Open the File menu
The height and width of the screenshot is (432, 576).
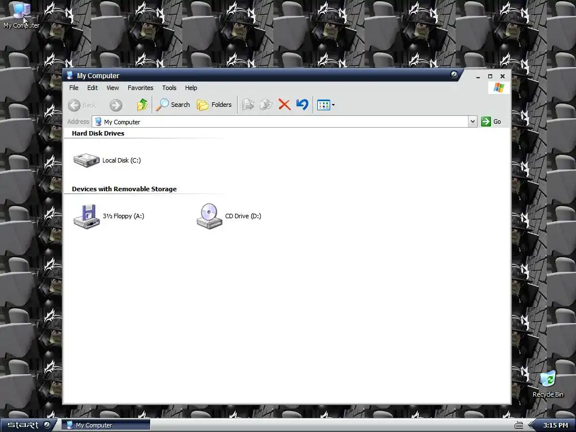click(74, 88)
